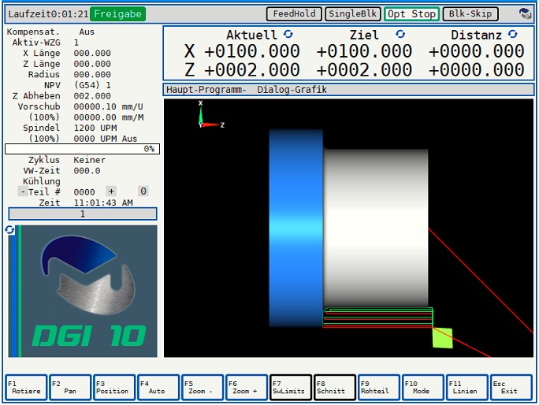Click the VW-Zeit value 000.0
Screen dimensions: 539x405
(x=87, y=170)
